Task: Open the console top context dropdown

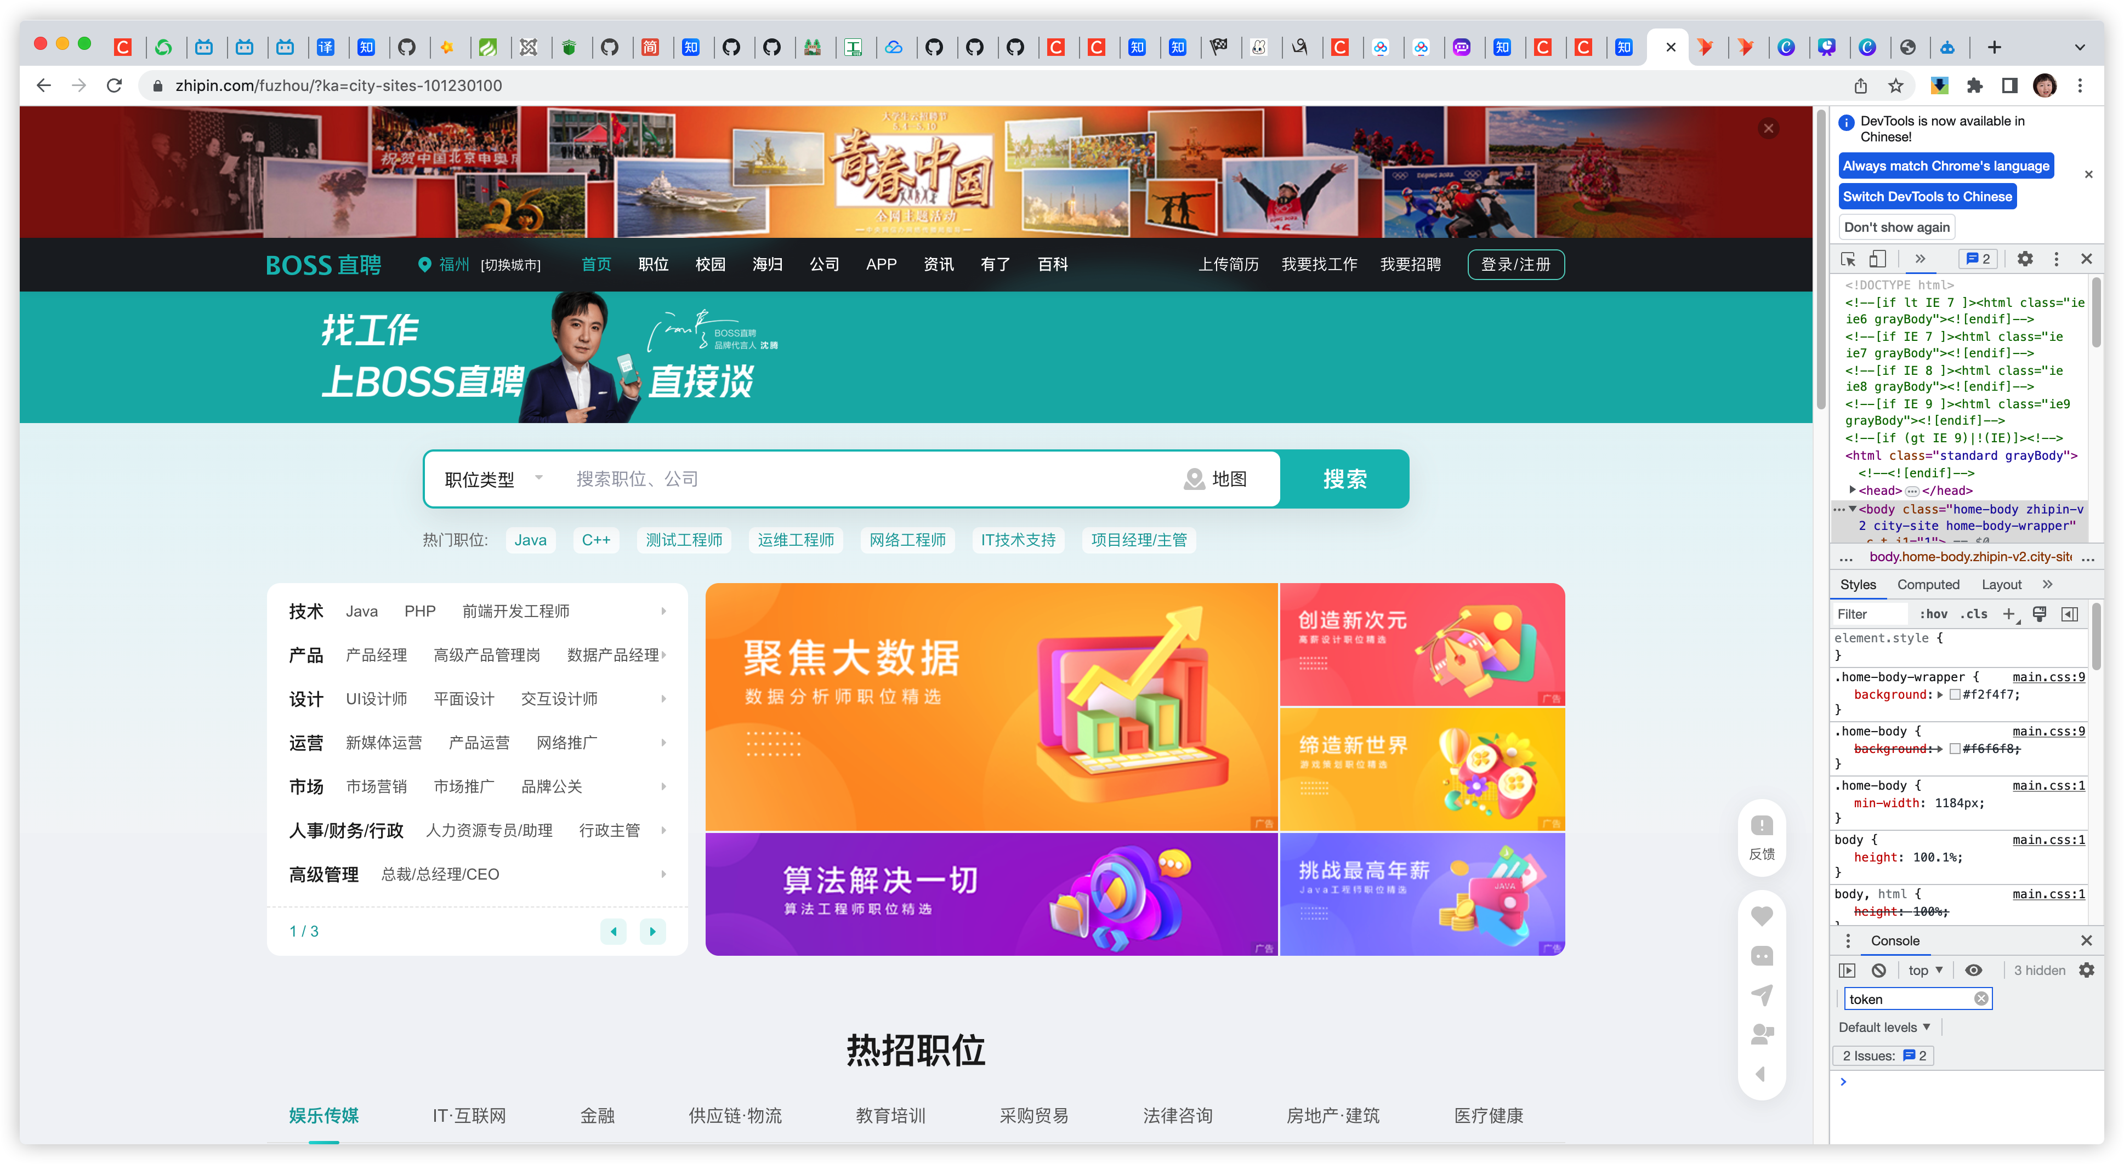Action: tap(1926, 971)
